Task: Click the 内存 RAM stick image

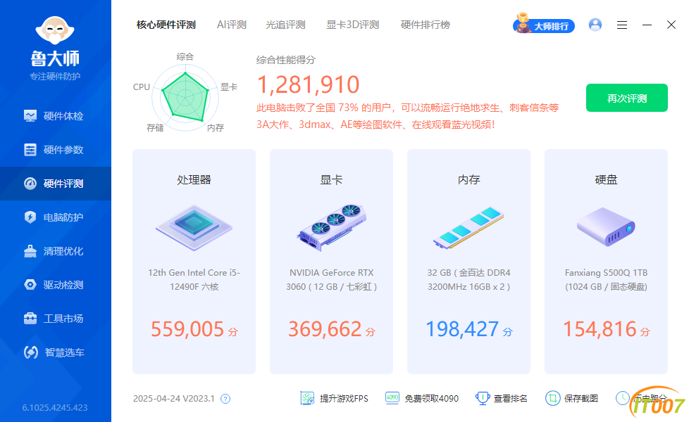Action: [x=469, y=228]
